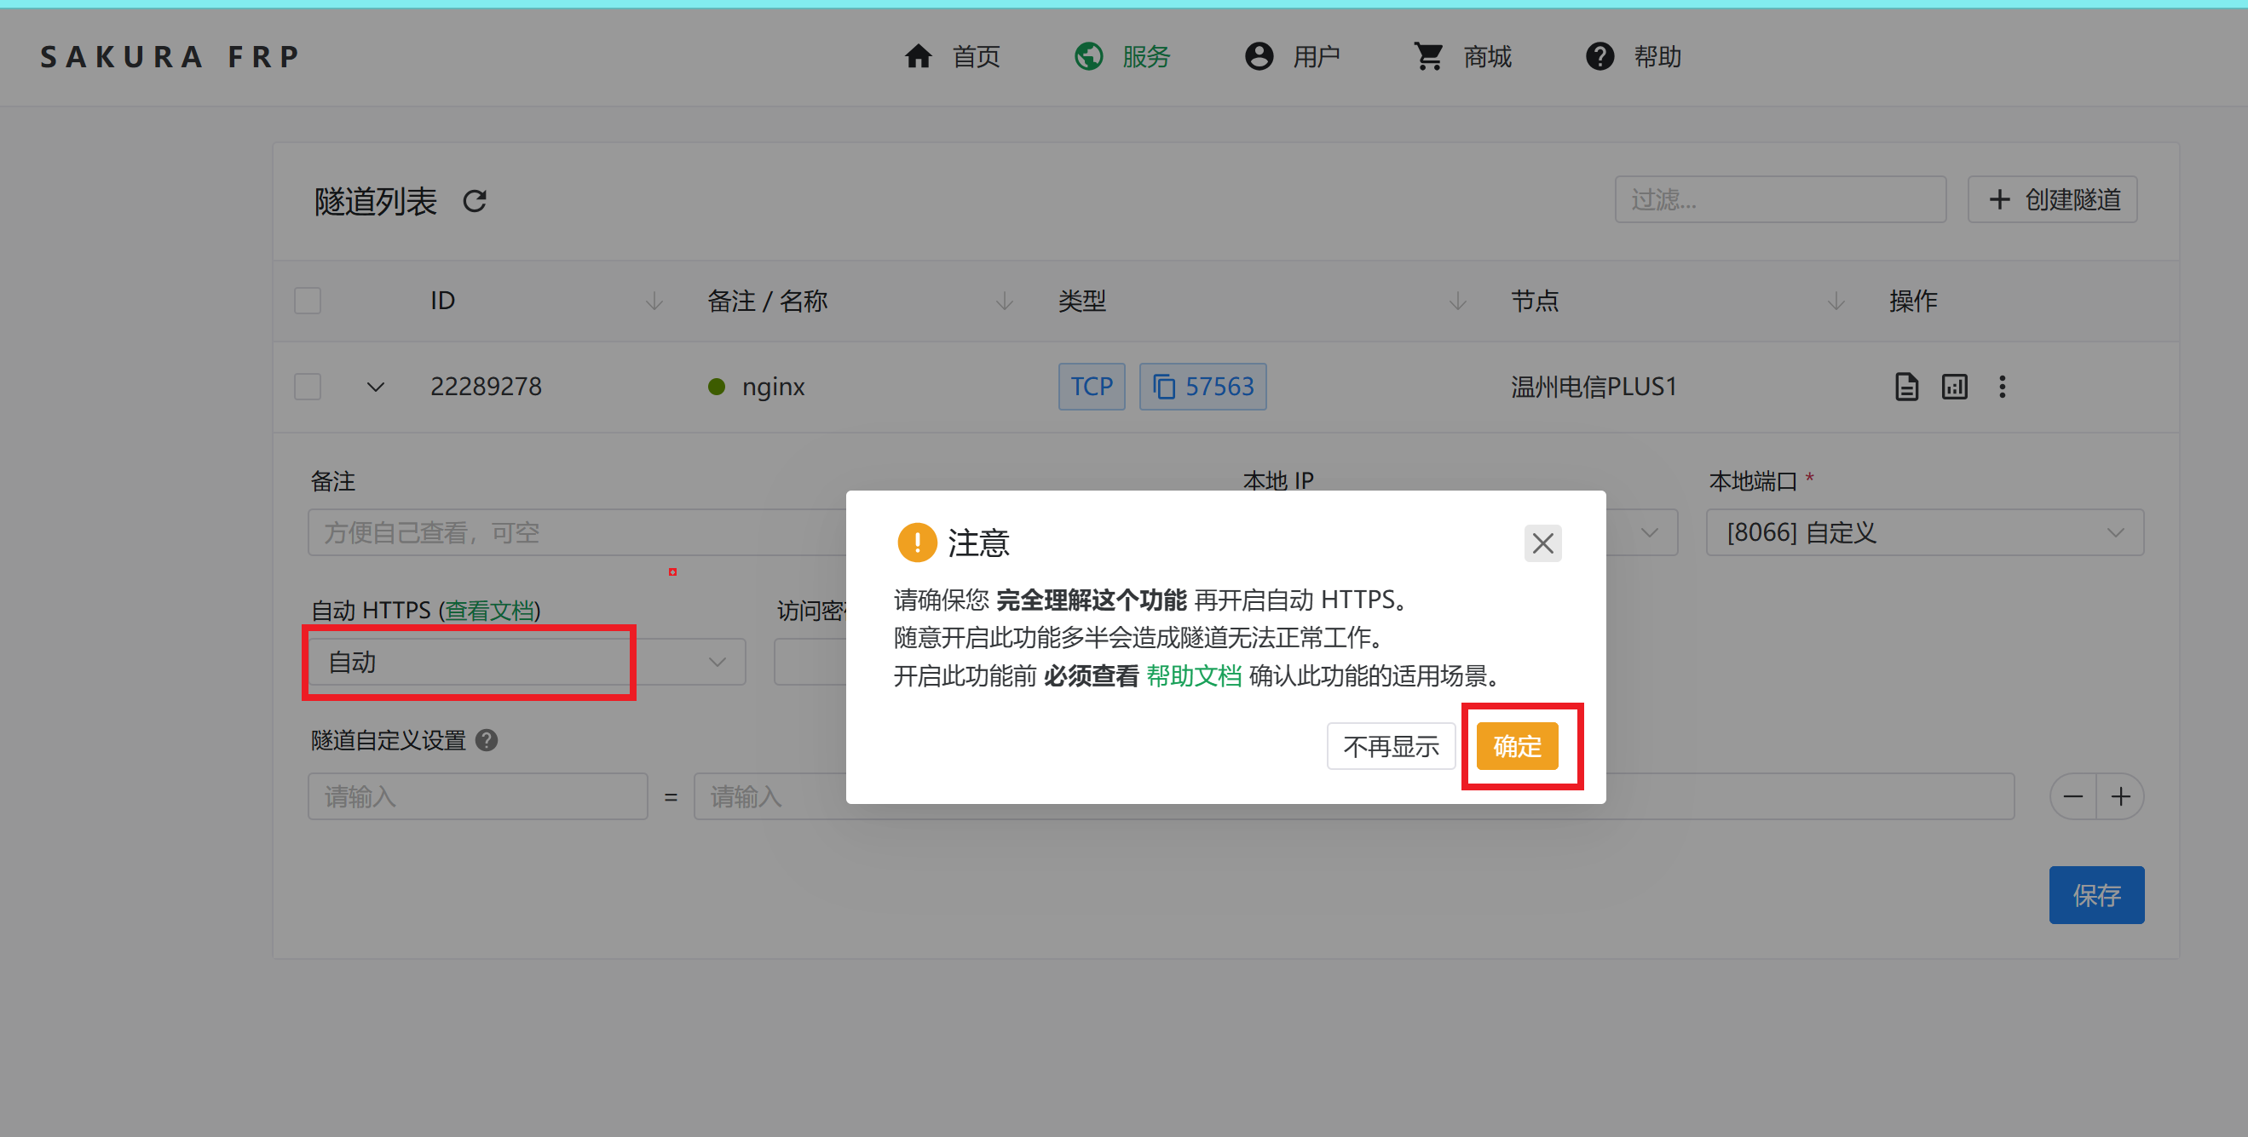
Task: Copy port 57563 via copy icon
Action: coord(1164,387)
